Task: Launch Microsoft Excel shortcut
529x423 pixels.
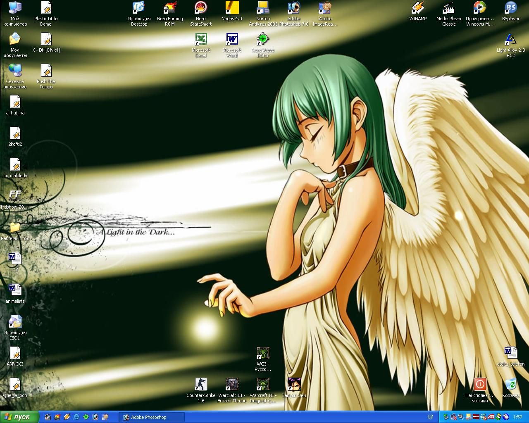Action: [x=201, y=45]
